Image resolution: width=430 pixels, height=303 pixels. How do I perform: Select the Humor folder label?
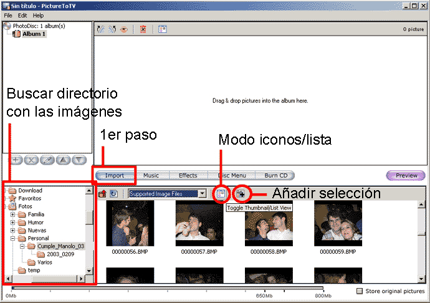pos(36,223)
